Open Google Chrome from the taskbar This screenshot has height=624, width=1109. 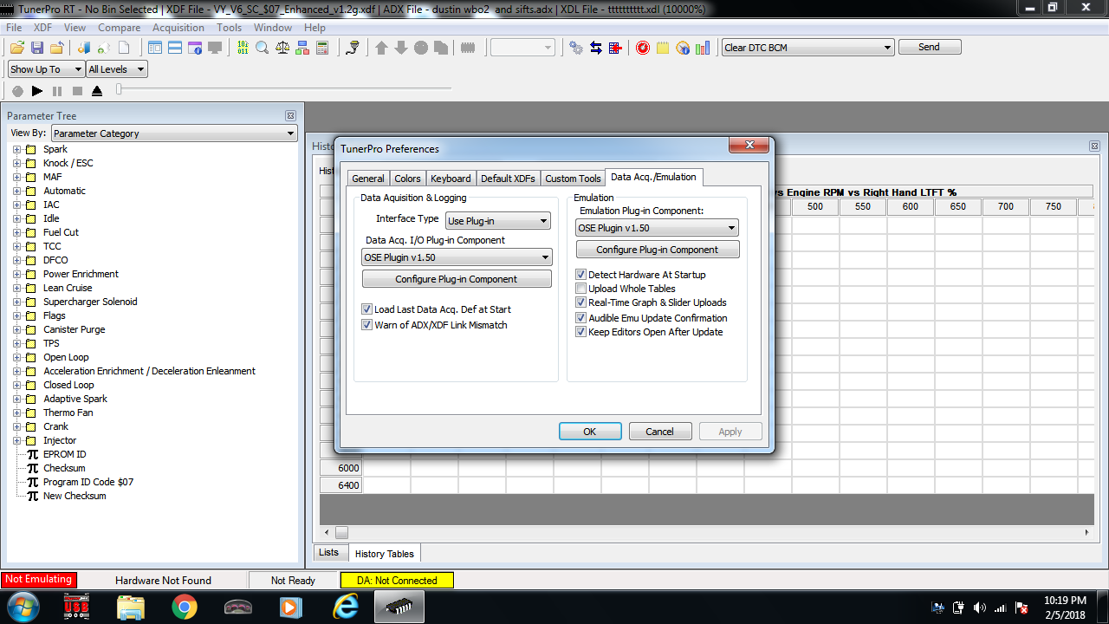tap(184, 607)
